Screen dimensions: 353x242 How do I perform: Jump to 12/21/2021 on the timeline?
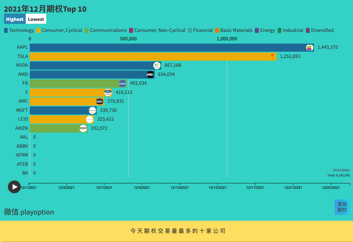293,187
